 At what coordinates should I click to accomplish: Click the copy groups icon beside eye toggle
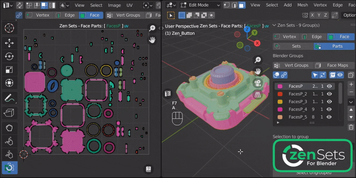[351, 75]
